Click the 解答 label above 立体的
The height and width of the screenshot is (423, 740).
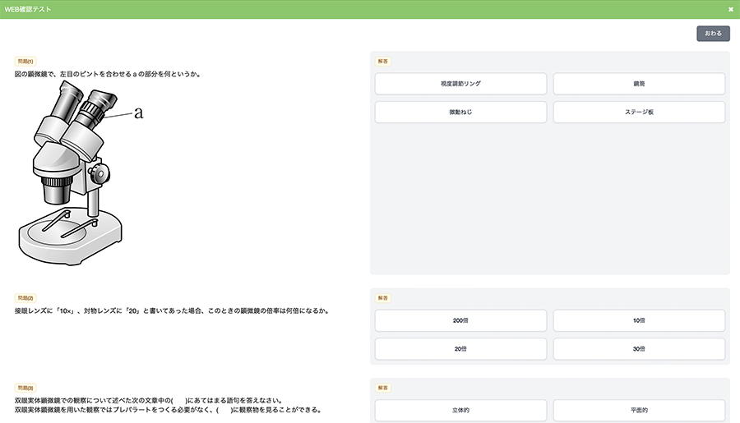tap(382, 389)
